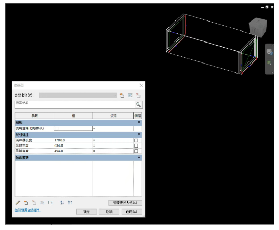Click the Rename Type icon
Image resolution: width=279 pixels, height=230 pixels.
(x=130, y=96)
